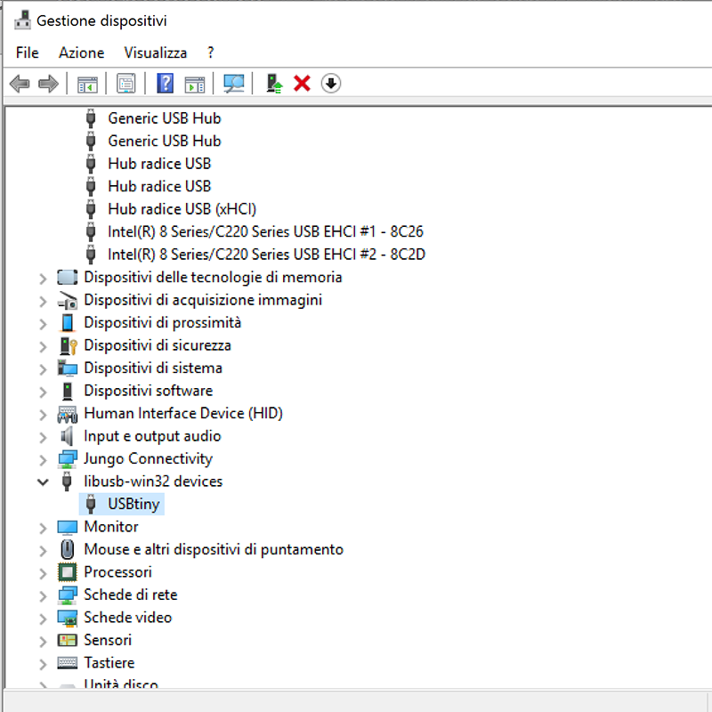Click the Tastiere keyboard icon
The height and width of the screenshot is (712, 712).
pos(68,663)
